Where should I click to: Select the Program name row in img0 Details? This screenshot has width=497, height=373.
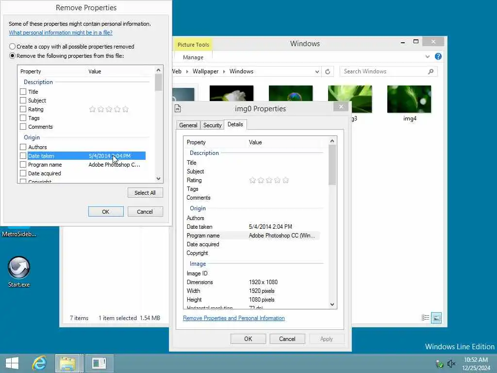tap(252, 236)
